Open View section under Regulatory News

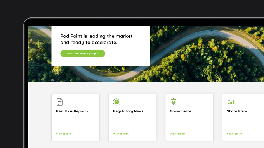pyautogui.click(x=121, y=134)
